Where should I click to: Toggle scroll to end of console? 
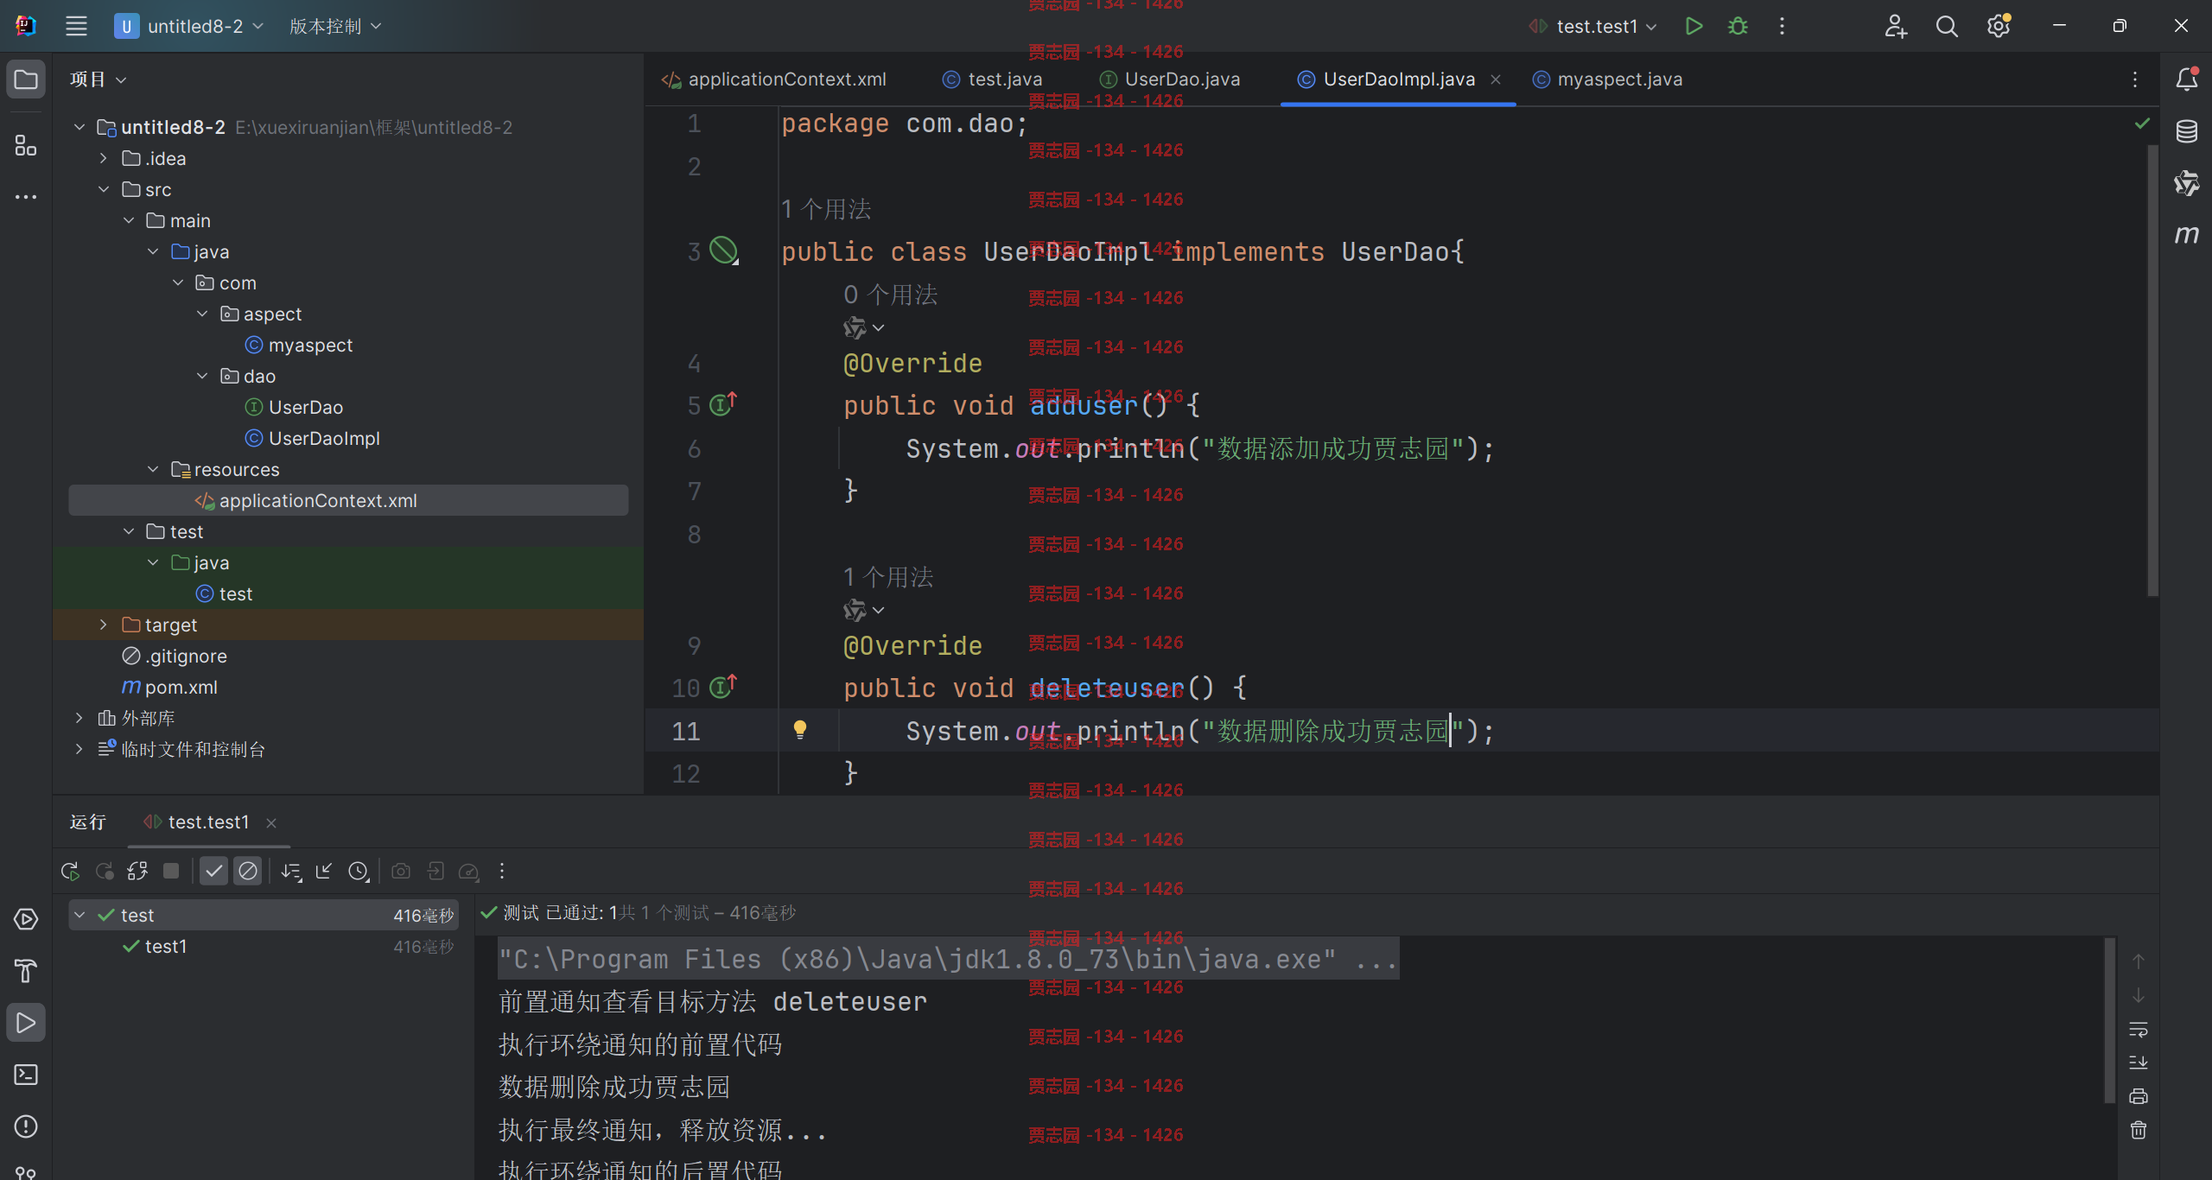click(2139, 1063)
